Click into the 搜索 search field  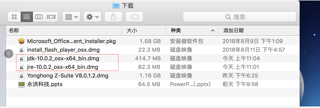tap(239, 17)
